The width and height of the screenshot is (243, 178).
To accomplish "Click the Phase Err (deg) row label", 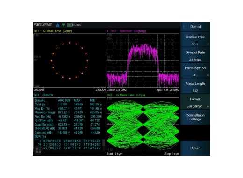I will 45,112.
